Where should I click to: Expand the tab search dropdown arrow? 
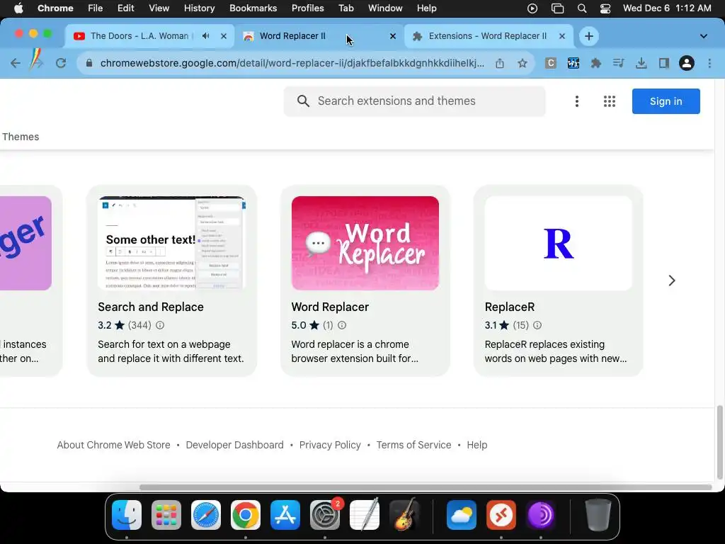(704, 36)
